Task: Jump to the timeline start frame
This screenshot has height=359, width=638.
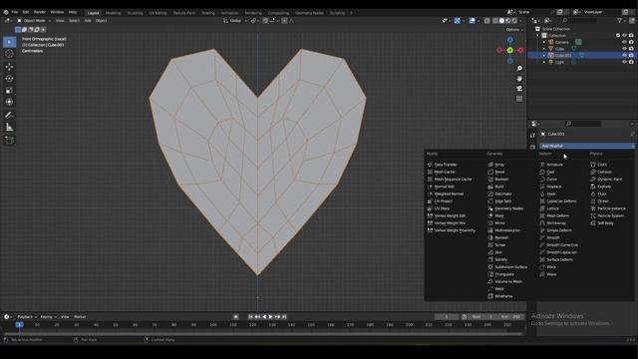Action: point(250,317)
